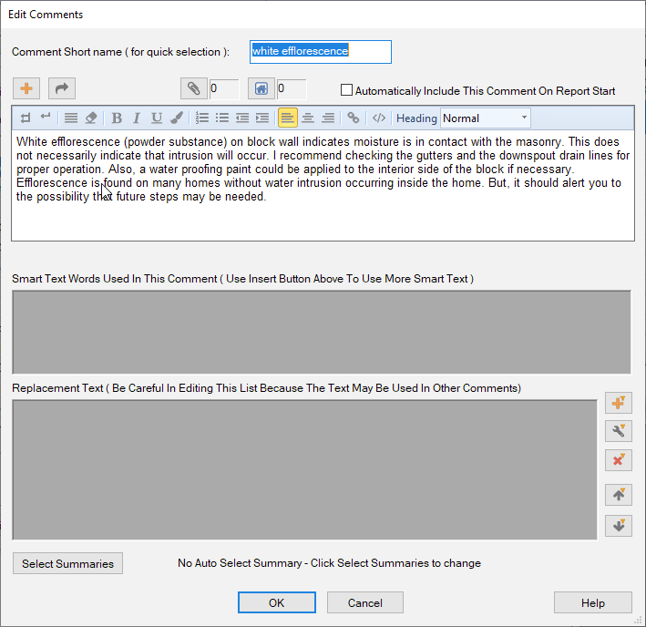The width and height of the screenshot is (646, 627).
Task: Enable Automatically Include This Comment checkbox
Action: click(x=346, y=90)
